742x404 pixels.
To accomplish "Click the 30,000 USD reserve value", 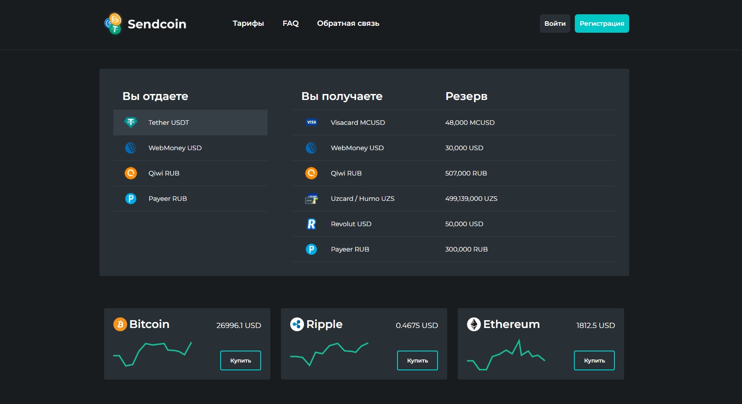I will tap(464, 148).
